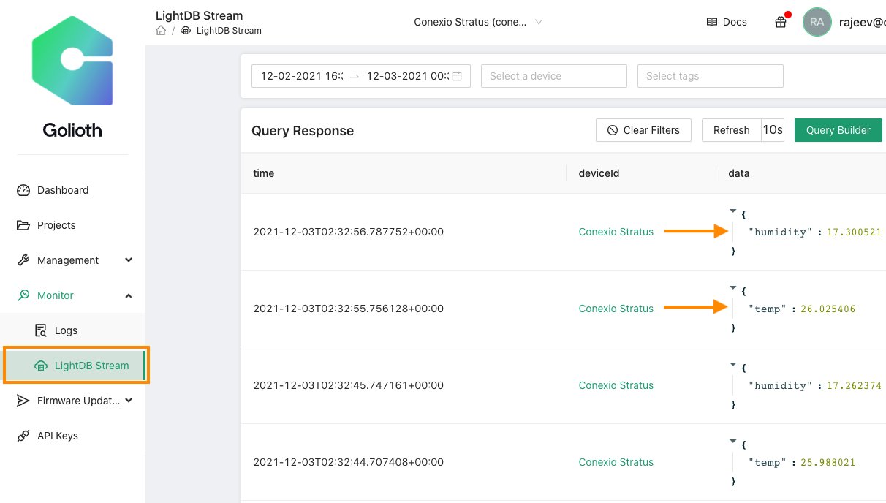Screen dimensions: 886x503
Task: Click the Clear Filters ban icon
Action: pyautogui.click(x=613, y=130)
